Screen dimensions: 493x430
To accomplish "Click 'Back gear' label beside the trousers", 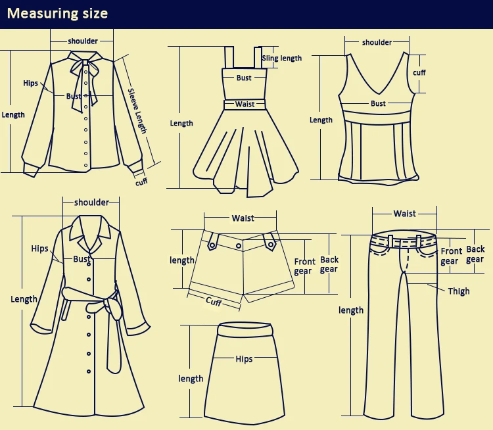I will click(x=475, y=254).
